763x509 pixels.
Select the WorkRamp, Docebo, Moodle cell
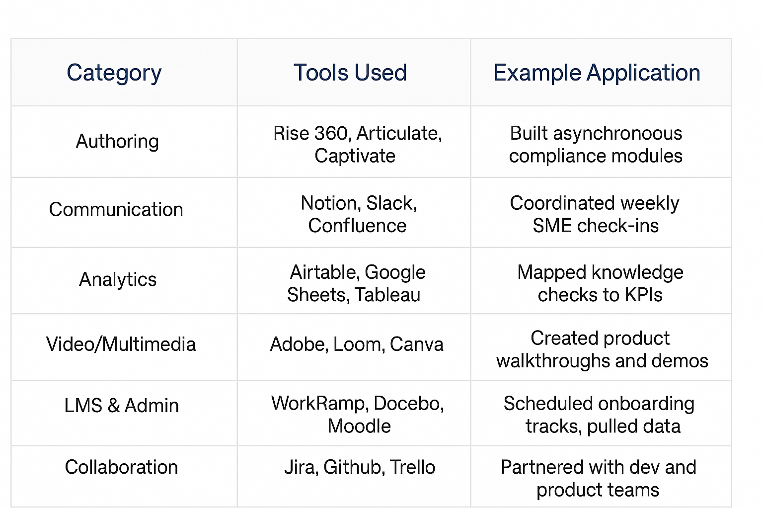354,413
